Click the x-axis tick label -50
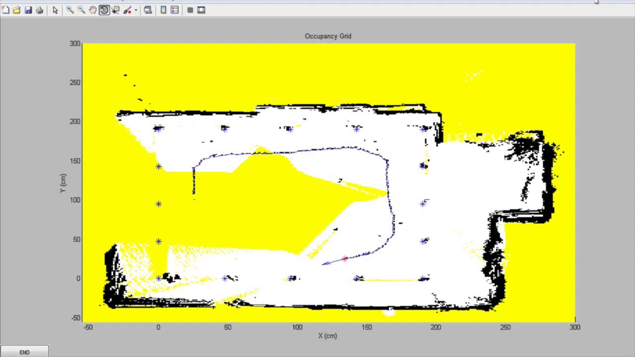The image size is (635, 357). (88, 327)
